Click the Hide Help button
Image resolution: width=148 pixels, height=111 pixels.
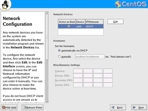click(x=9, y=107)
